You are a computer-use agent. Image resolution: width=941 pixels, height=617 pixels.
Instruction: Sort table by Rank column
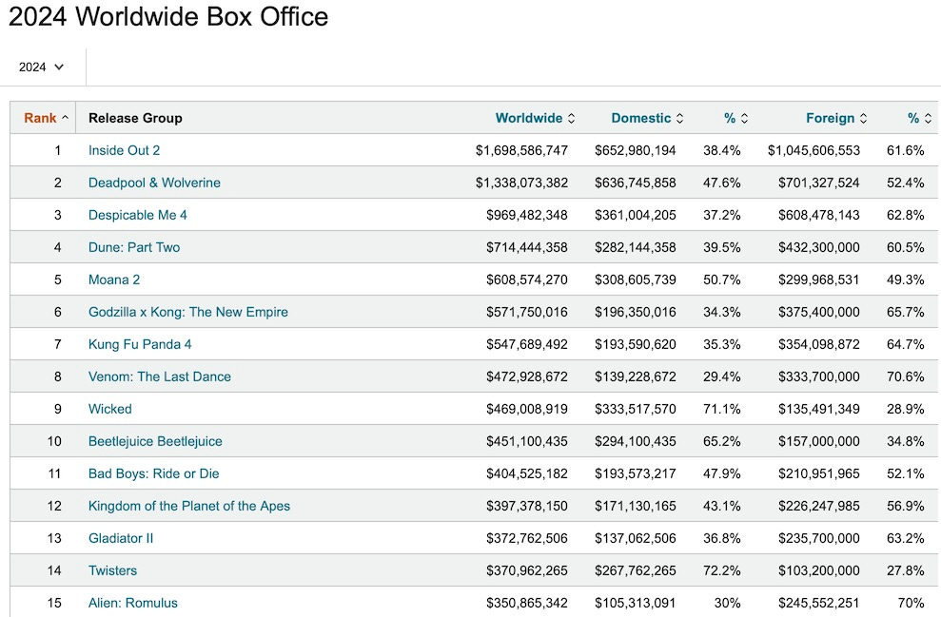coord(46,118)
